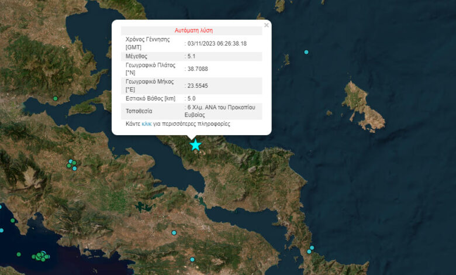Screen dimensions: 456x275
Task: Click the focal depth value 5.0
Action: click(x=191, y=98)
